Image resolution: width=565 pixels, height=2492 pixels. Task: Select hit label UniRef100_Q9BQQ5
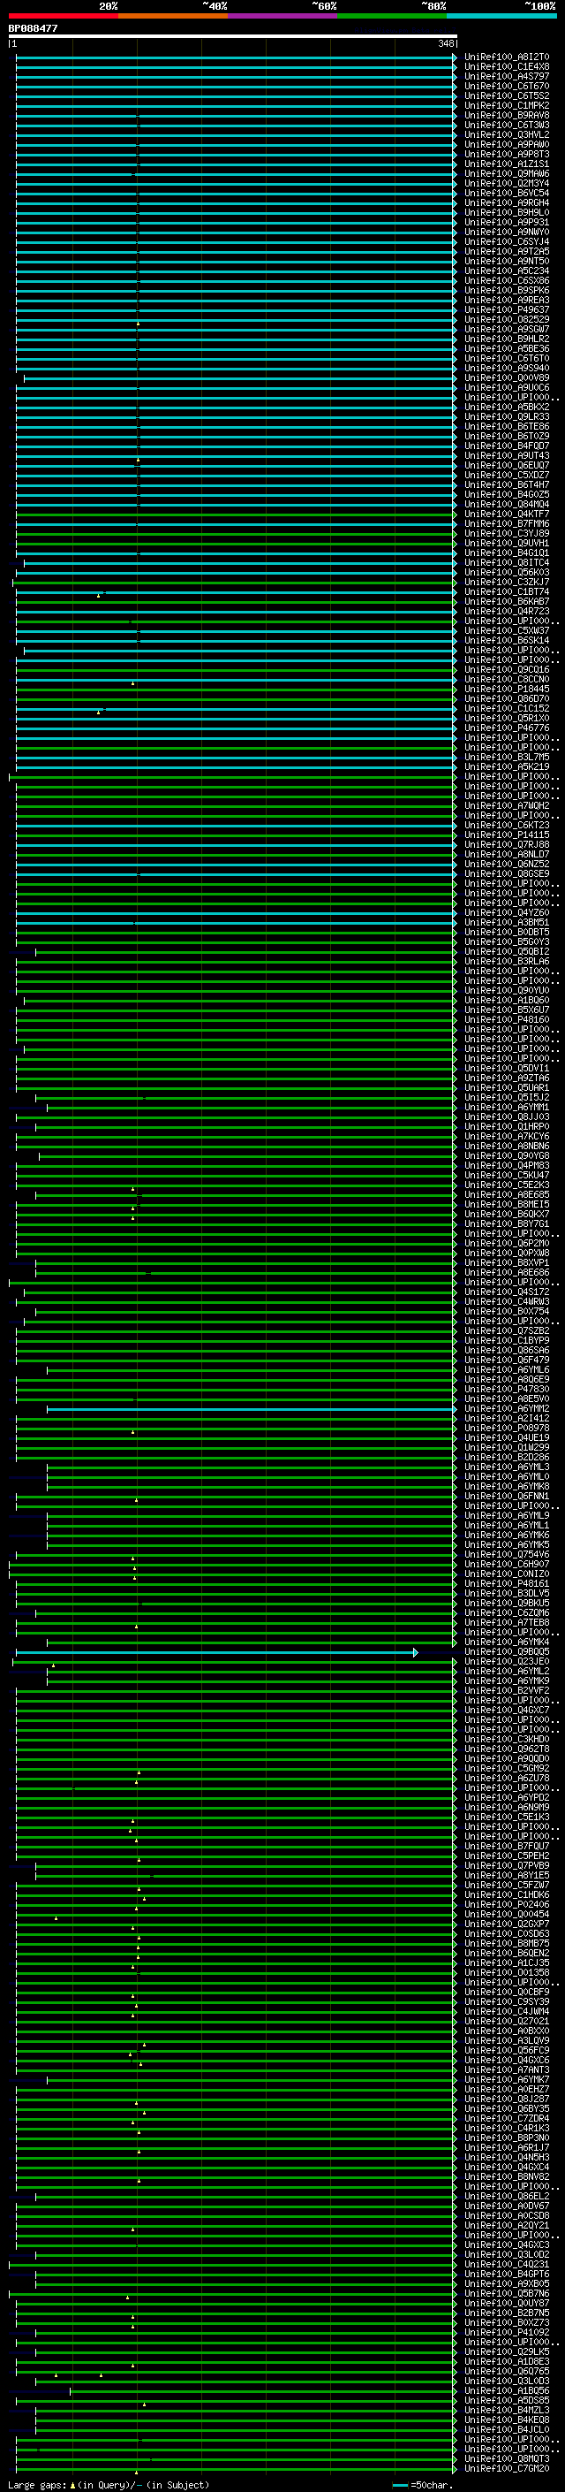tap(507, 1651)
